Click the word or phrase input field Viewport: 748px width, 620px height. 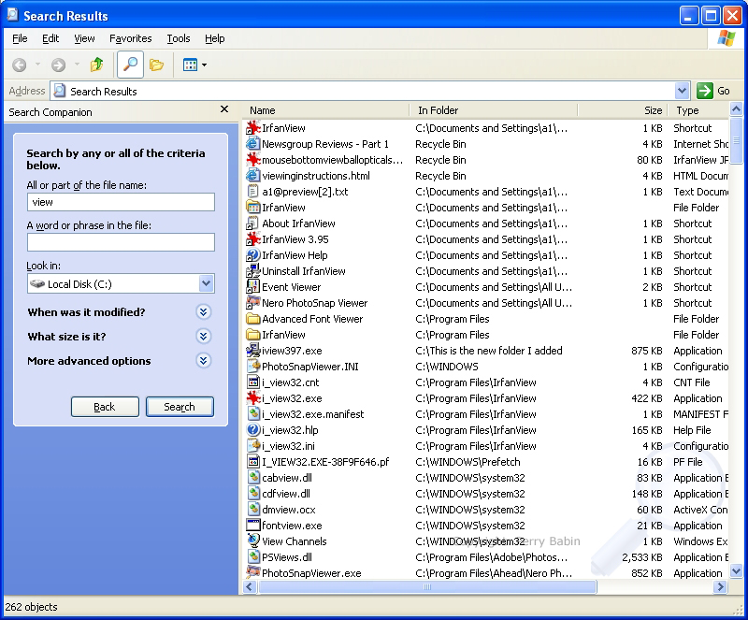121,242
